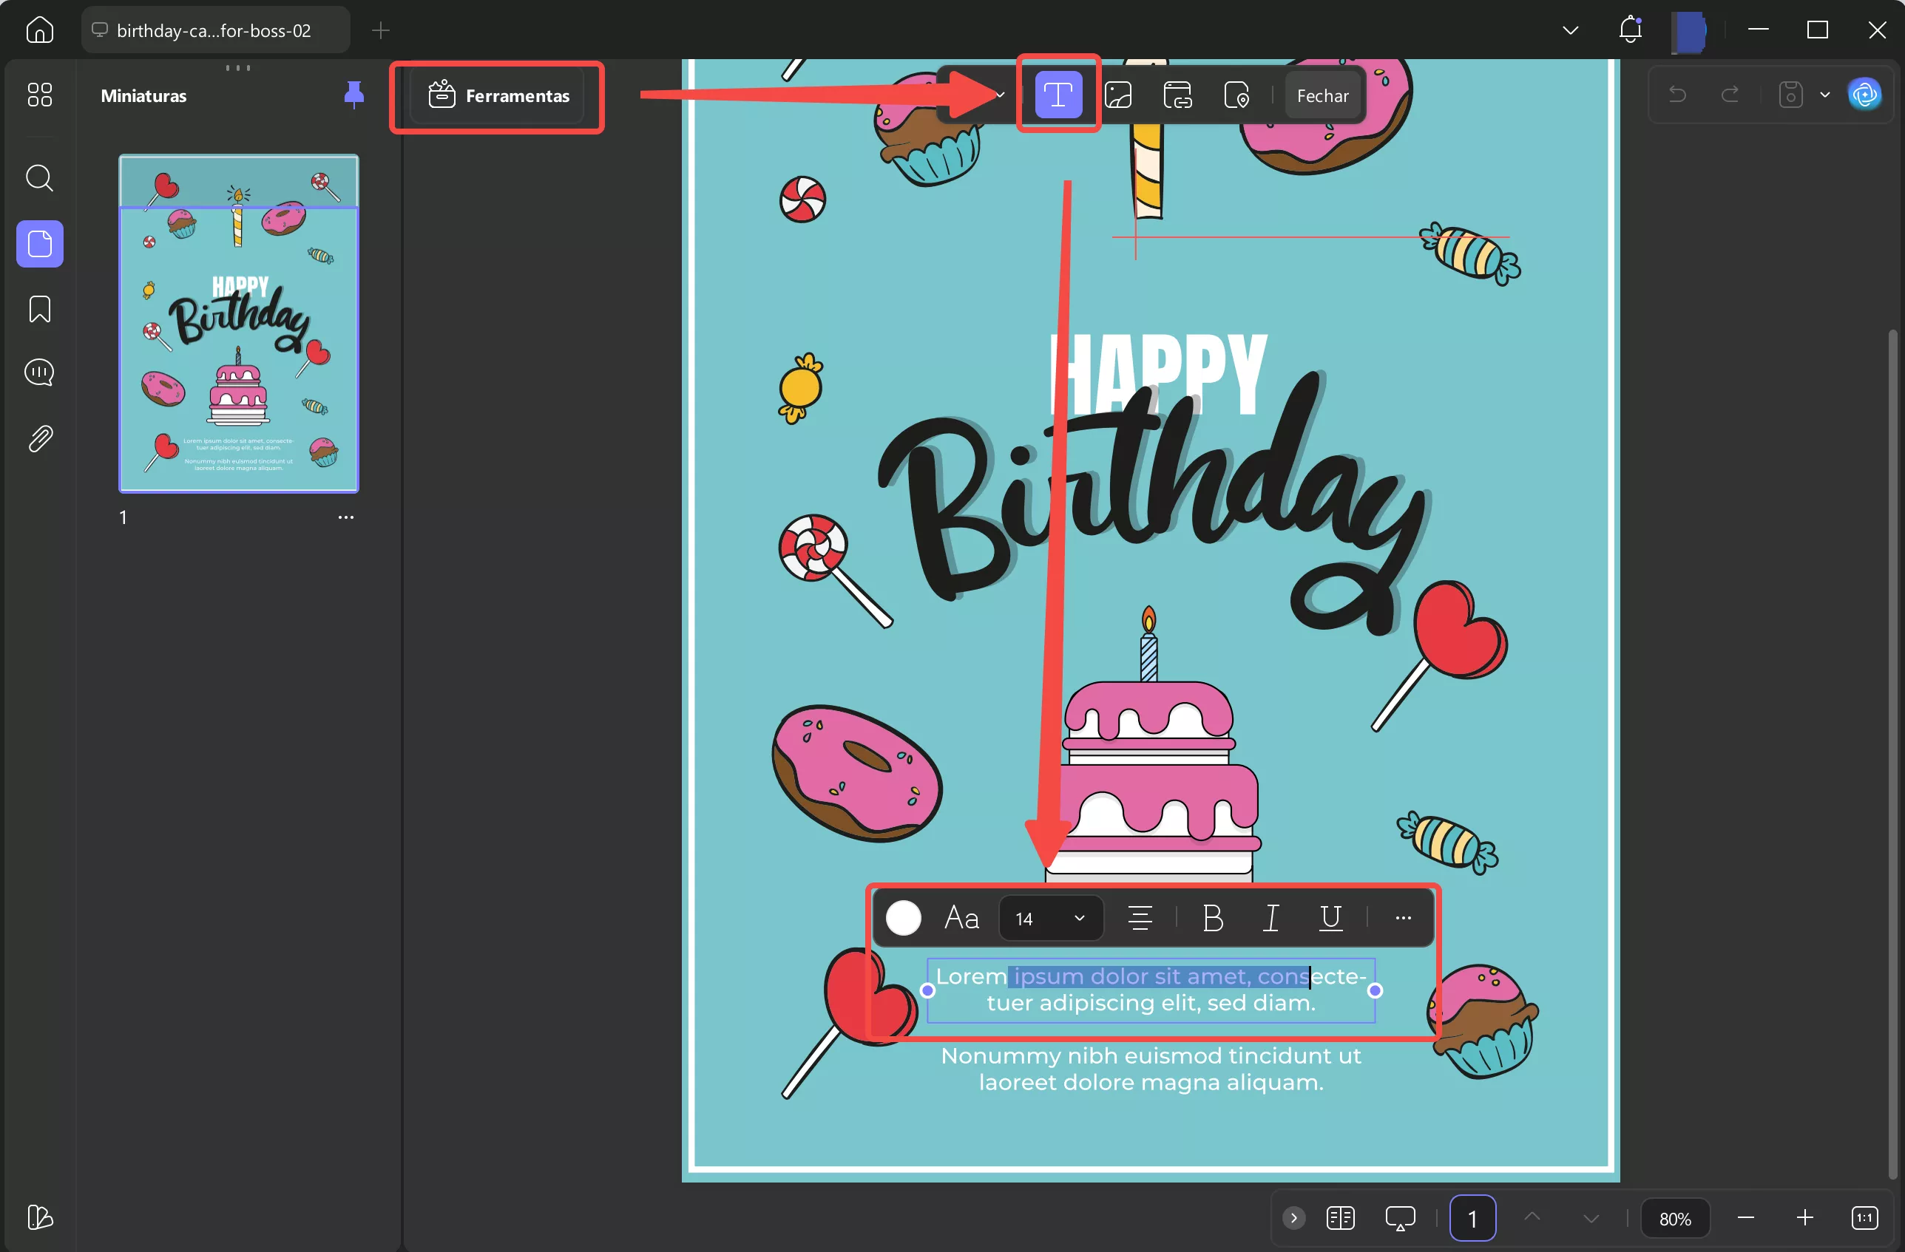
Task: Click the 80% zoom level button
Action: (x=1674, y=1219)
